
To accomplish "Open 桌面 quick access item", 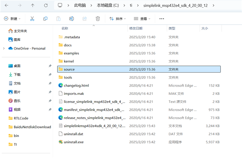I will point(14,66).
